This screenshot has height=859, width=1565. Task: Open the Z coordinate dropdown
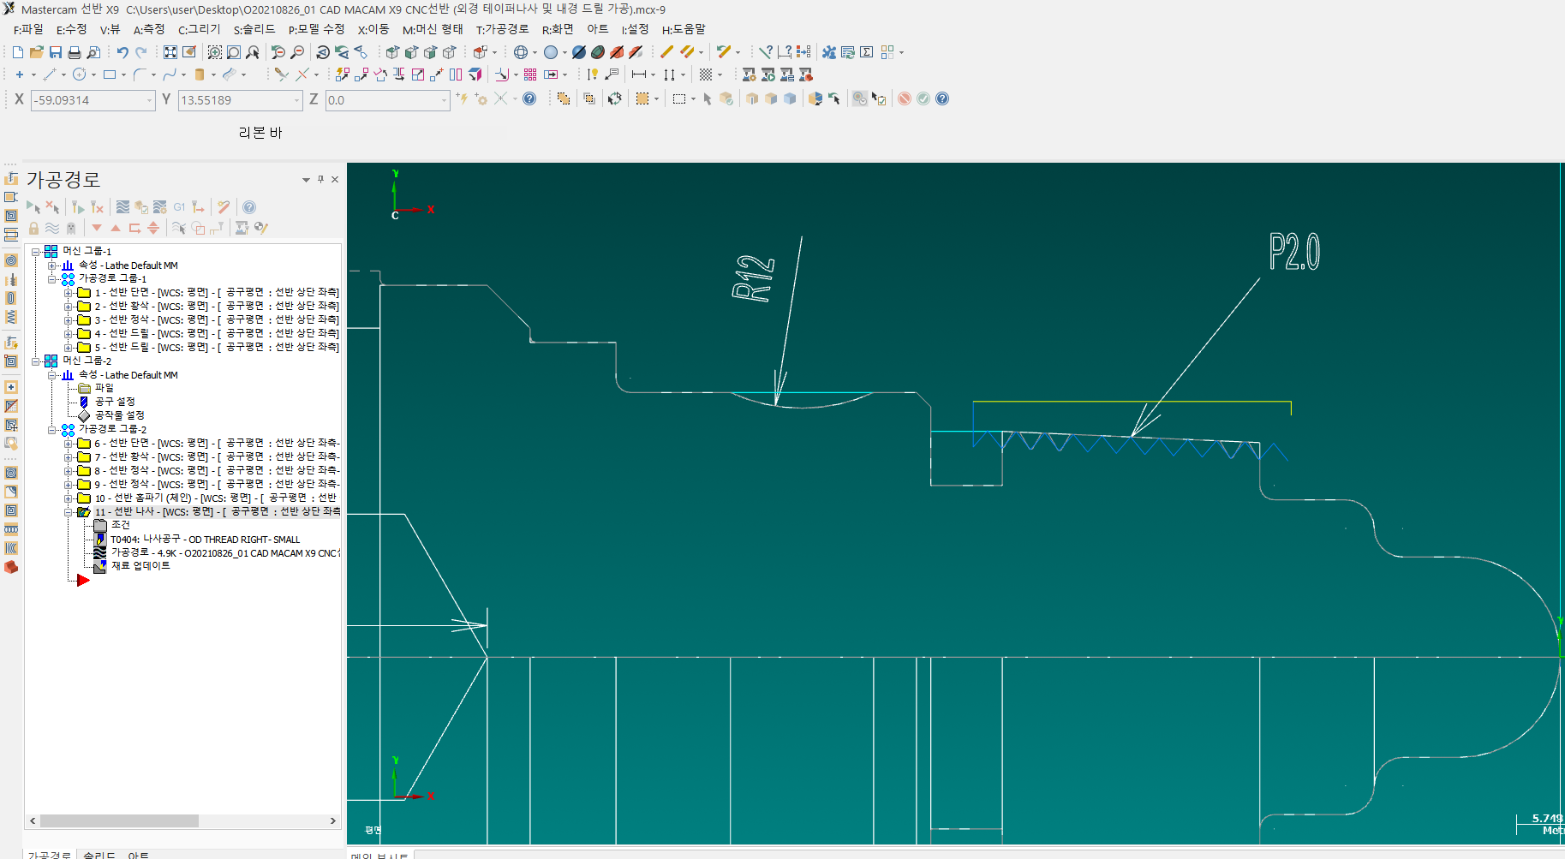[444, 100]
